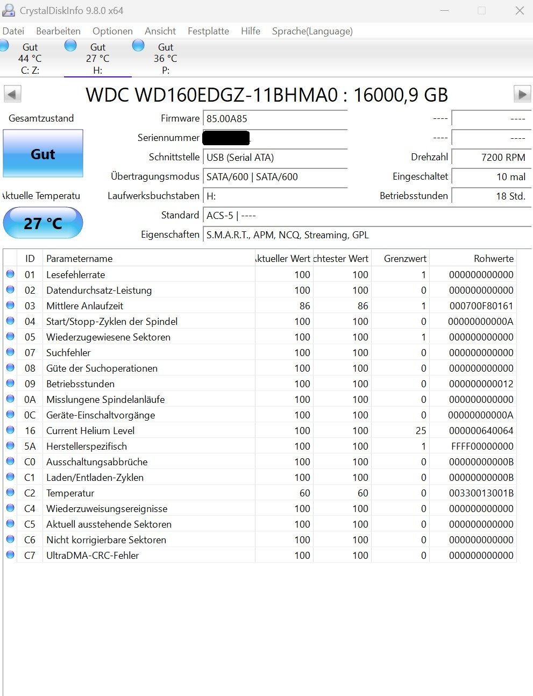Select the P: disk tab at 36 °C

166,58
